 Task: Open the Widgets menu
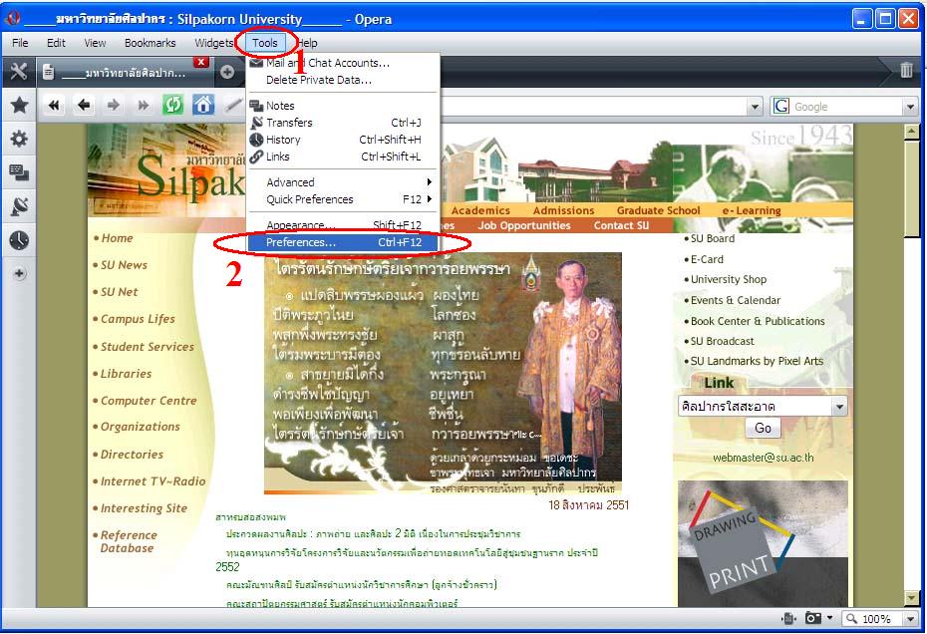pos(214,43)
